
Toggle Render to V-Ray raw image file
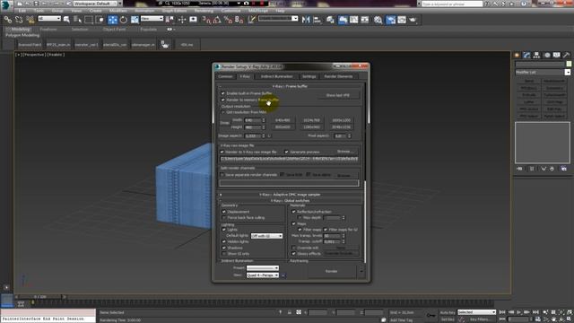tap(222, 152)
